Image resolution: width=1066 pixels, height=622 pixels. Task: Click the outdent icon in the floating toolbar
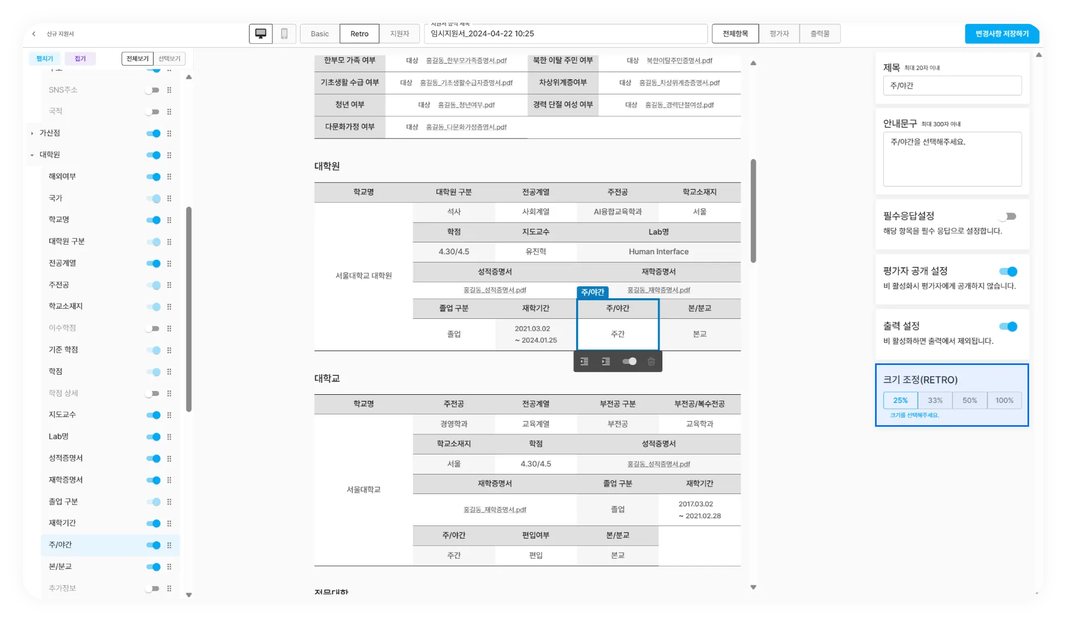tap(584, 362)
